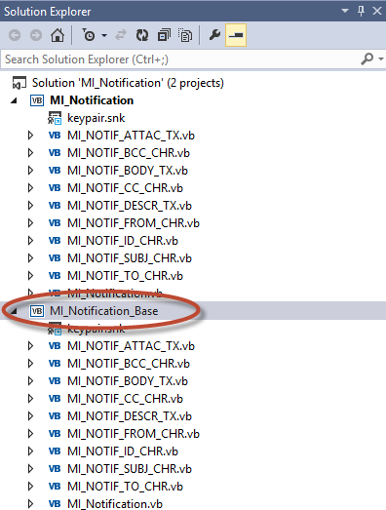Click VB icon of first MI_NOTIF_DESCR_TX.vb
The width and height of the screenshot is (386, 510).
tap(55, 206)
